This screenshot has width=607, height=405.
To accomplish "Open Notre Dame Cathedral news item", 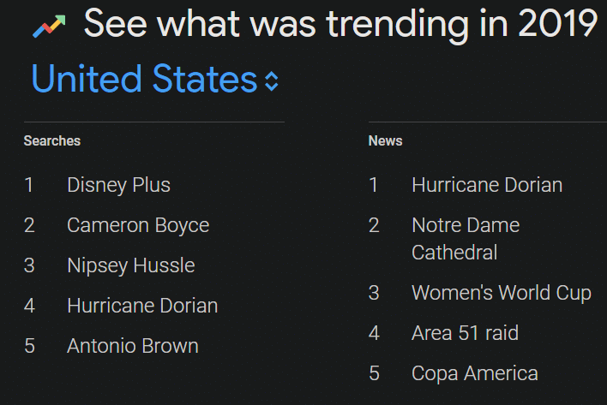I will [x=466, y=239].
